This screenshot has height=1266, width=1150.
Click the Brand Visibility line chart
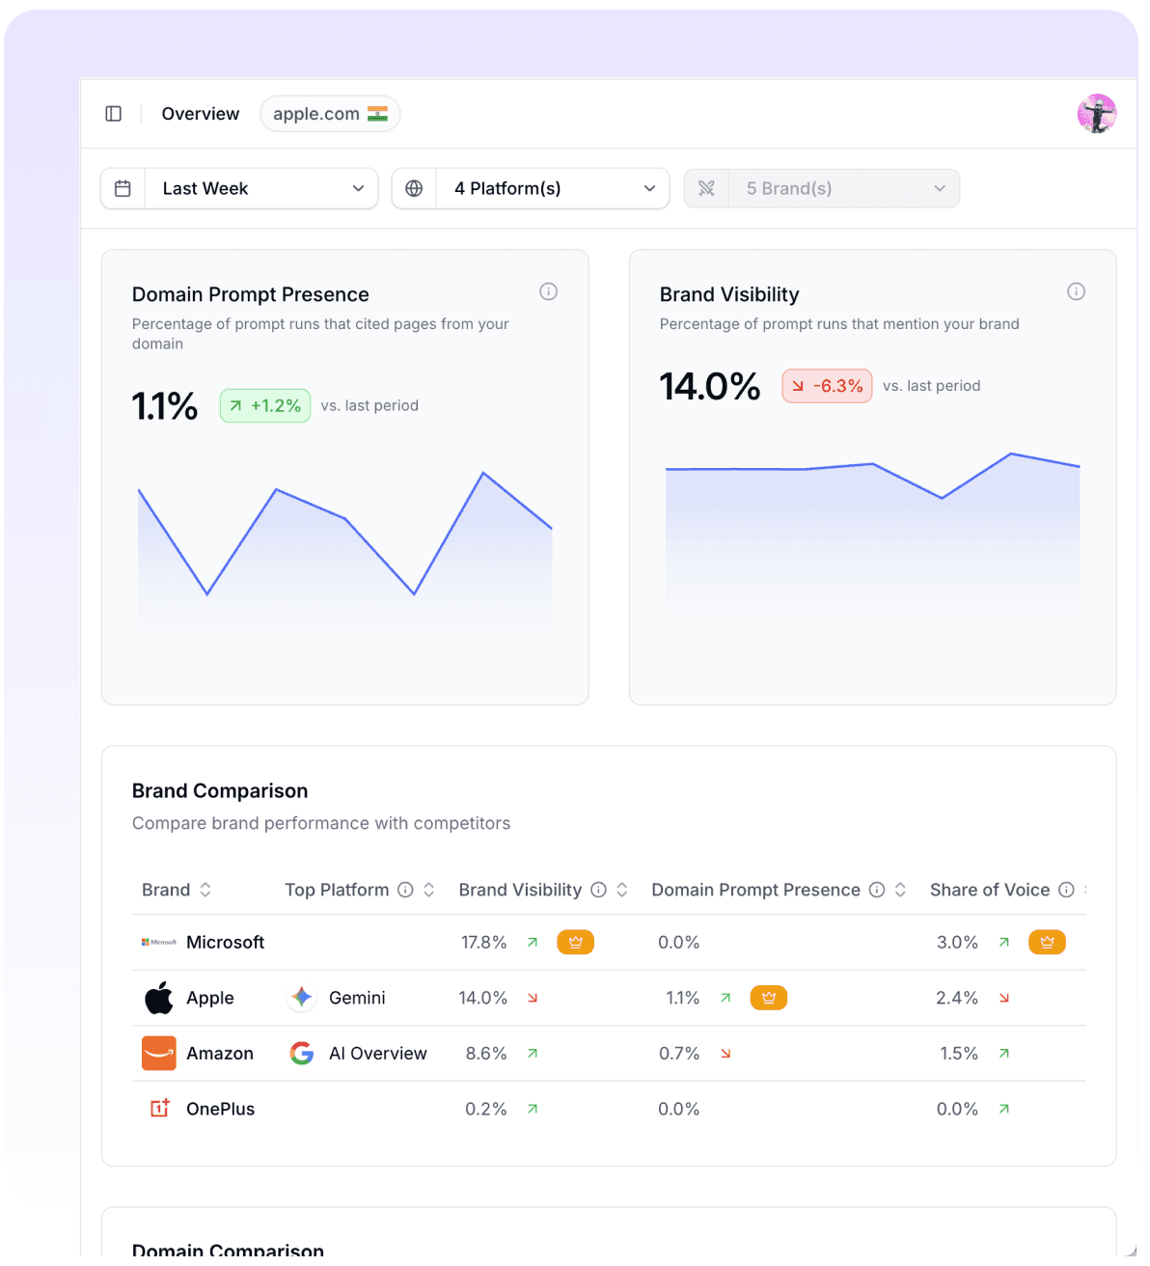872,540
